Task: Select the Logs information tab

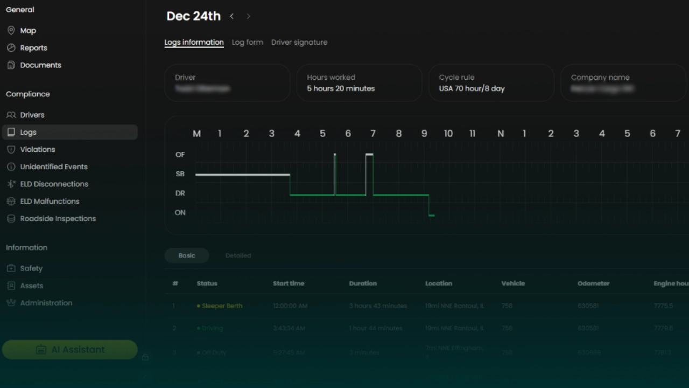Action: [194, 42]
